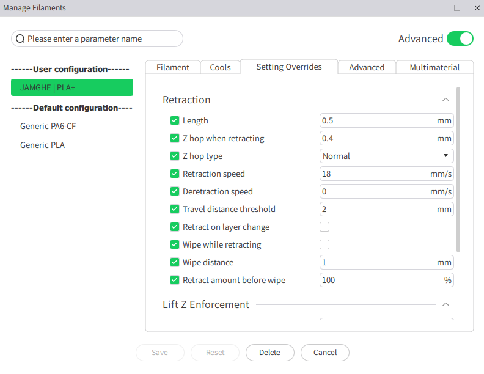
Task: Toggle the Advanced mode switch
Action: point(460,38)
